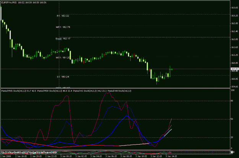Image resolution: width=239 pixels, height=158 pixels.
Task: Click 163.25 on the price axis
Action: point(234,16)
